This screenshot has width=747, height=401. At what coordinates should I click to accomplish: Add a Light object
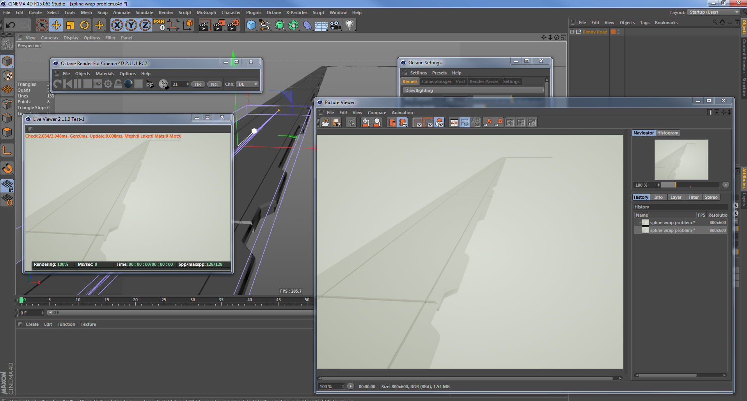[350, 25]
